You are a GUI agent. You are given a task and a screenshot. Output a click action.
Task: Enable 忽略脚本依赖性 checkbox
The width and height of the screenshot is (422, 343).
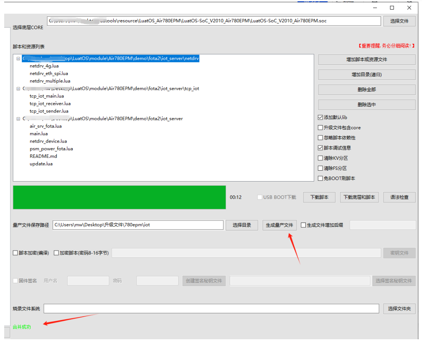320,138
